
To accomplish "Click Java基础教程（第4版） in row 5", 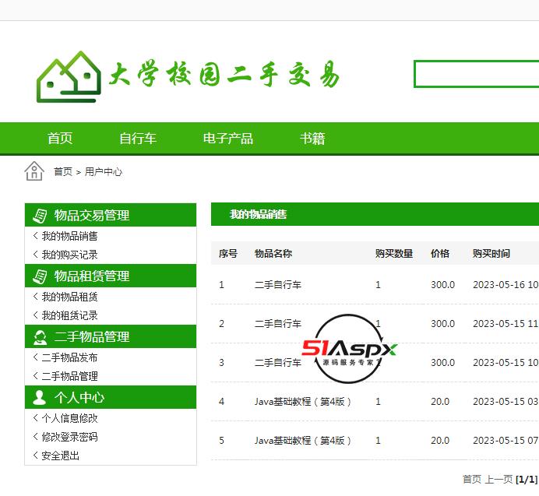I will pyautogui.click(x=303, y=440).
